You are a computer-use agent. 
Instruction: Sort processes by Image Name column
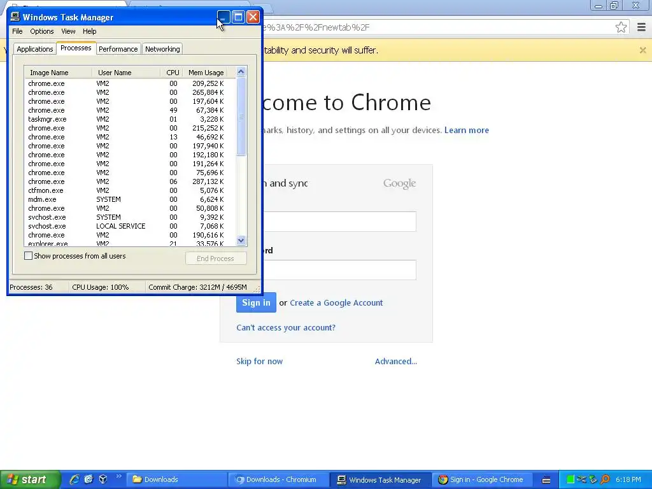click(x=58, y=73)
